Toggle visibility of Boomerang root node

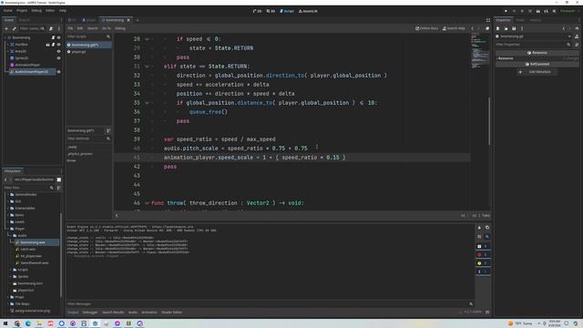pyautogui.click(x=58, y=37)
